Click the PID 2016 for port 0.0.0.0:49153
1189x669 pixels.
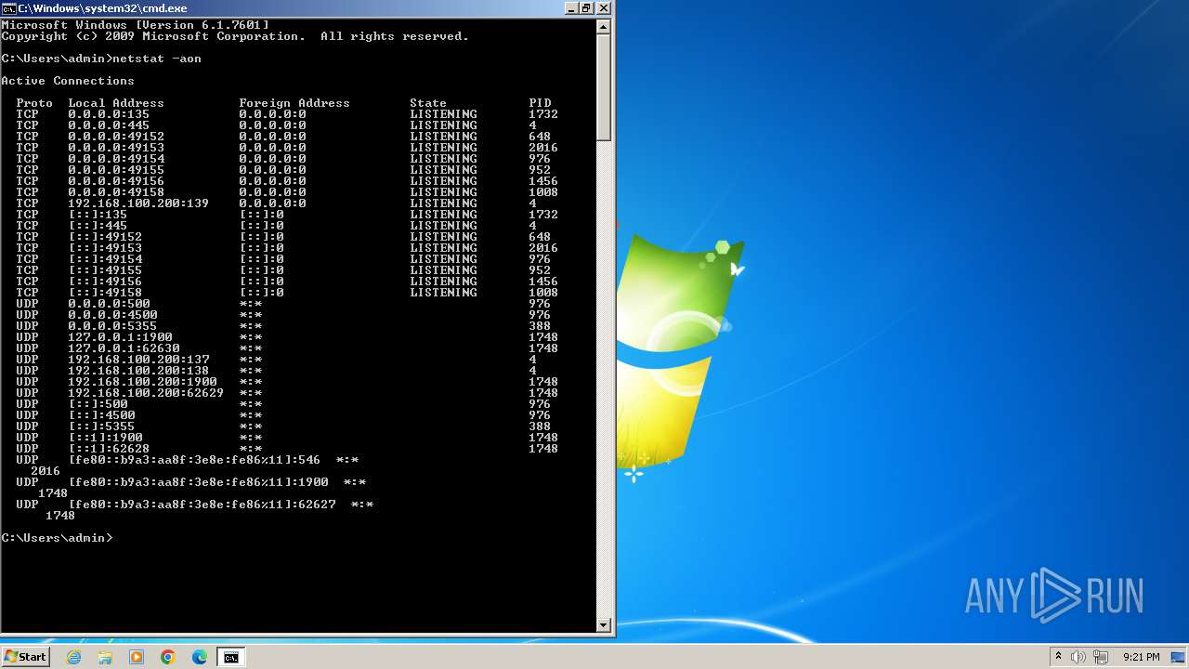pyautogui.click(x=543, y=148)
